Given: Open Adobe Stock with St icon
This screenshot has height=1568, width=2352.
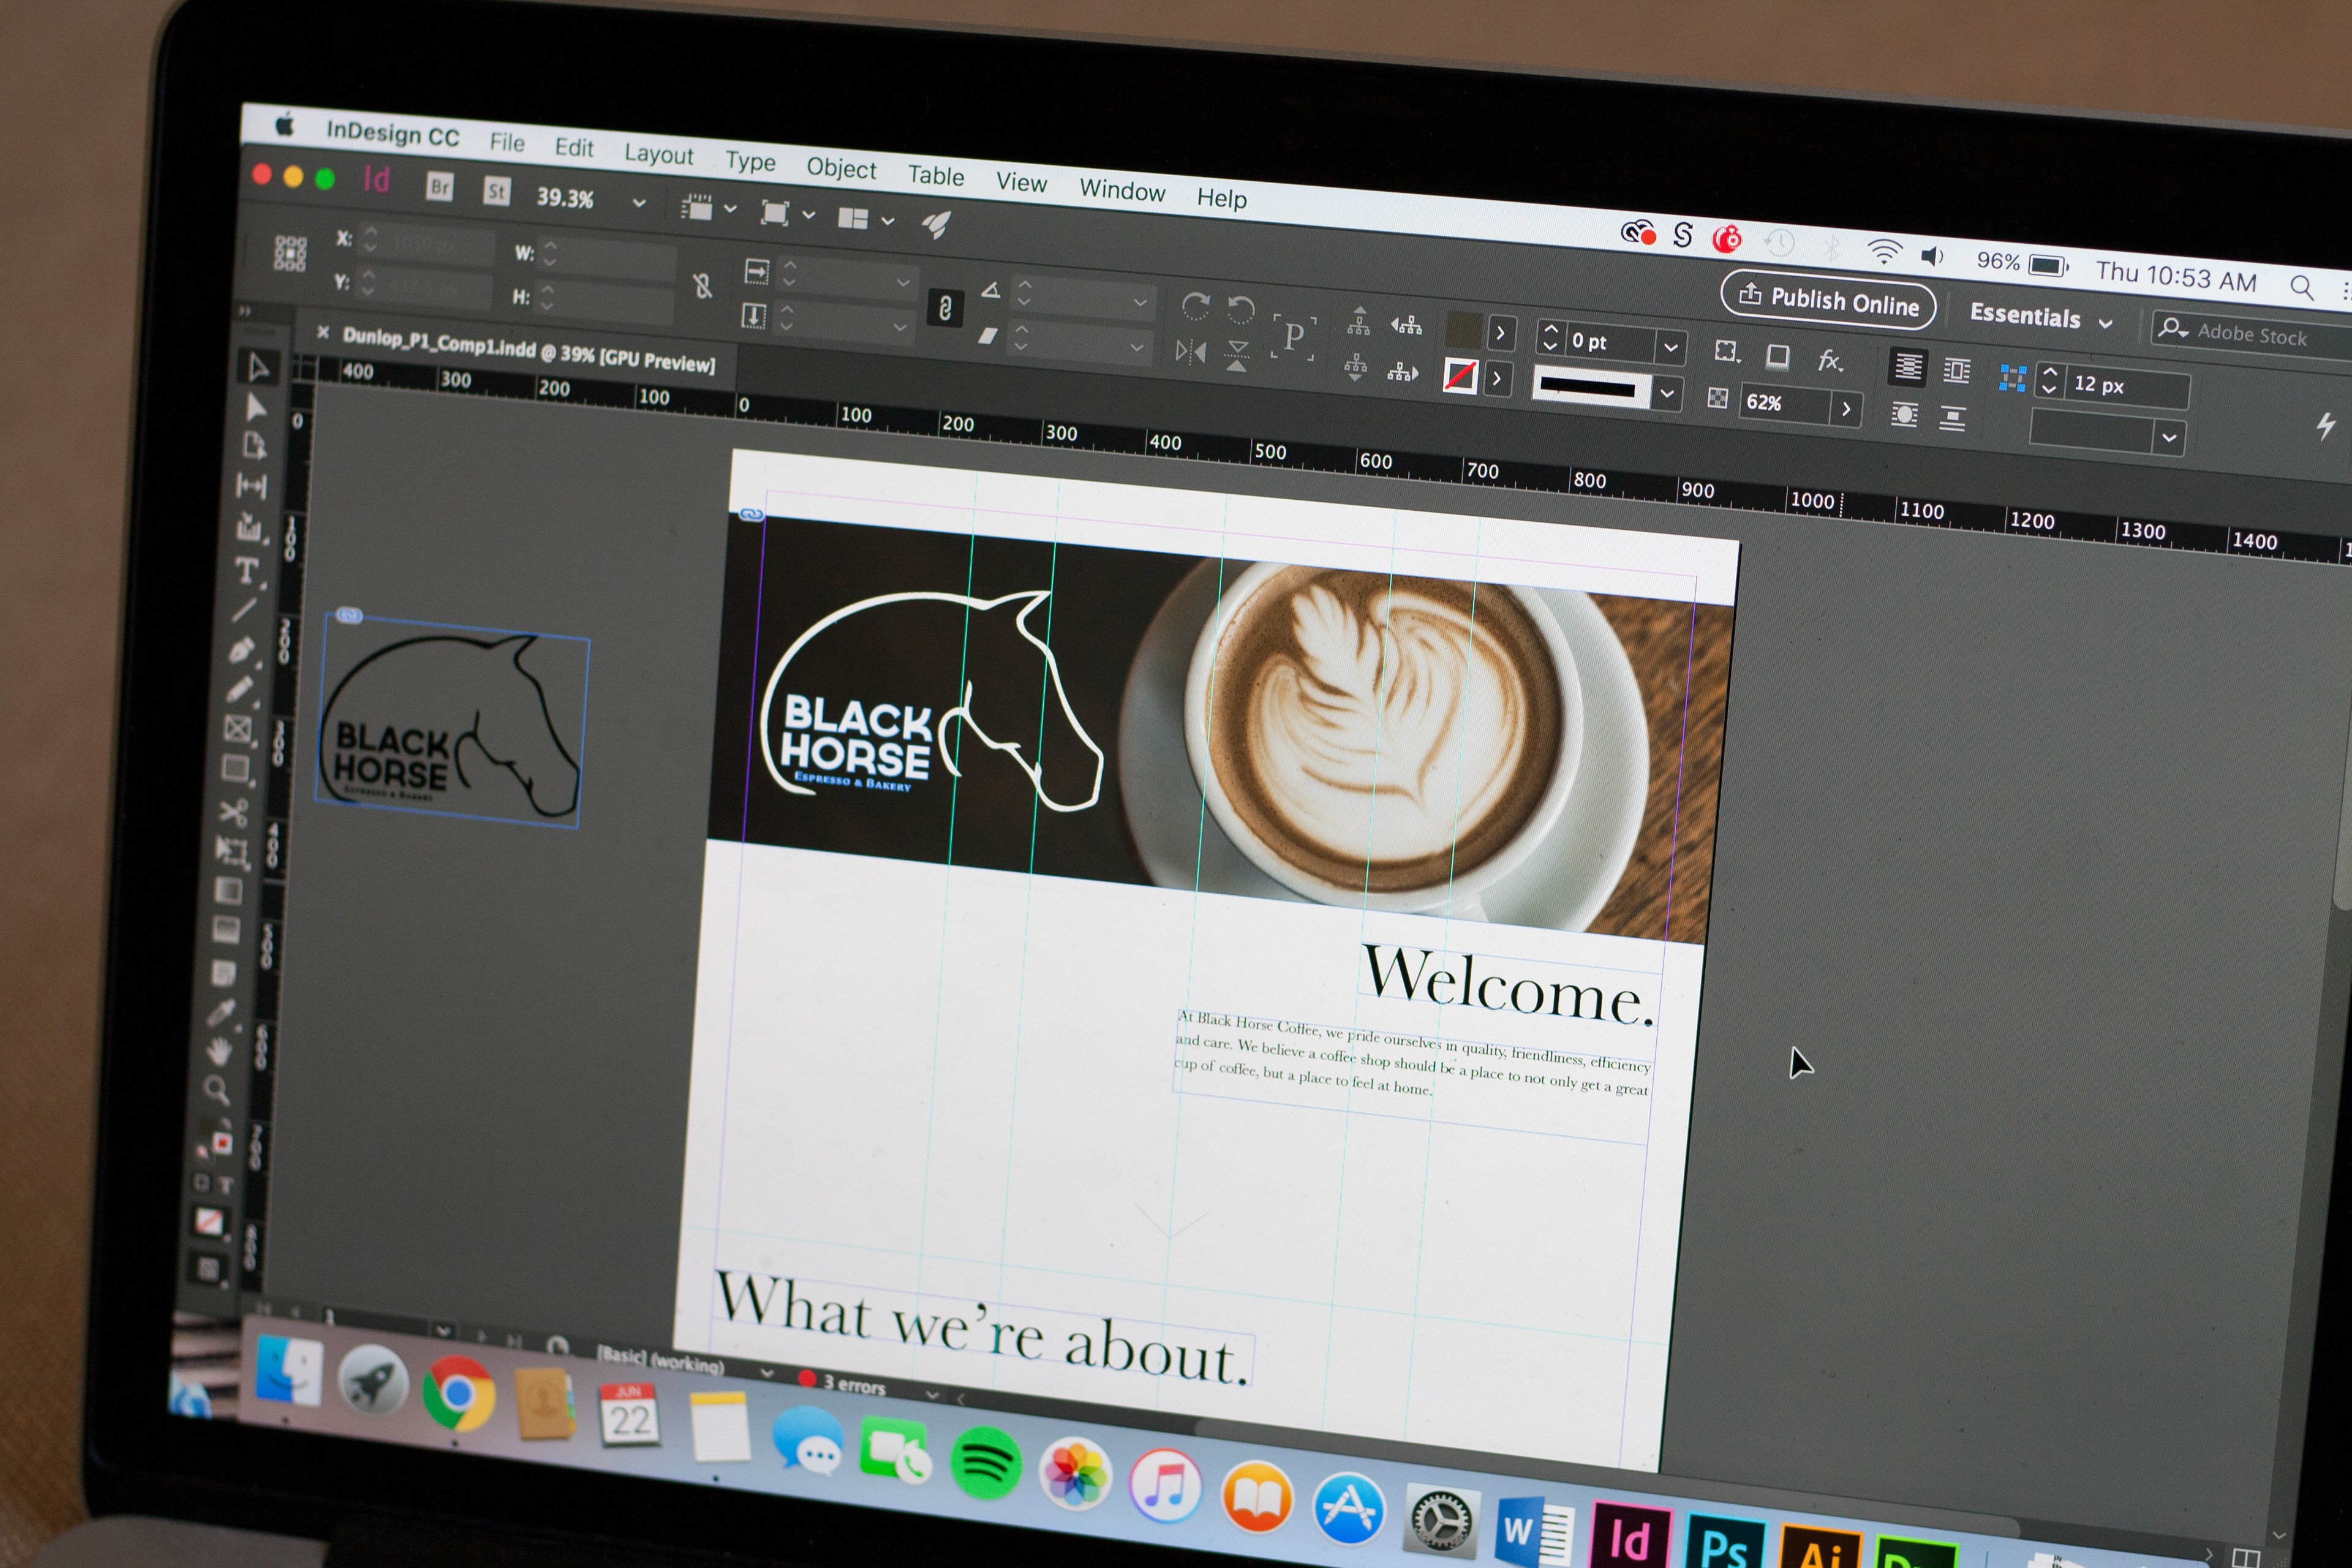Looking at the screenshot, I should point(496,191).
